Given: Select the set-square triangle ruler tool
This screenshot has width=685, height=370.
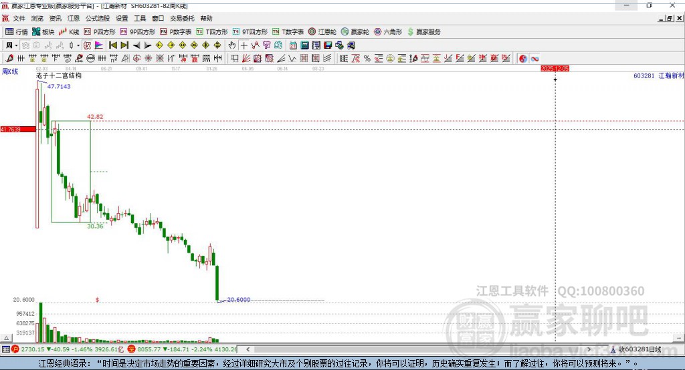Looking at the screenshot, I should [x=125, y=59].
